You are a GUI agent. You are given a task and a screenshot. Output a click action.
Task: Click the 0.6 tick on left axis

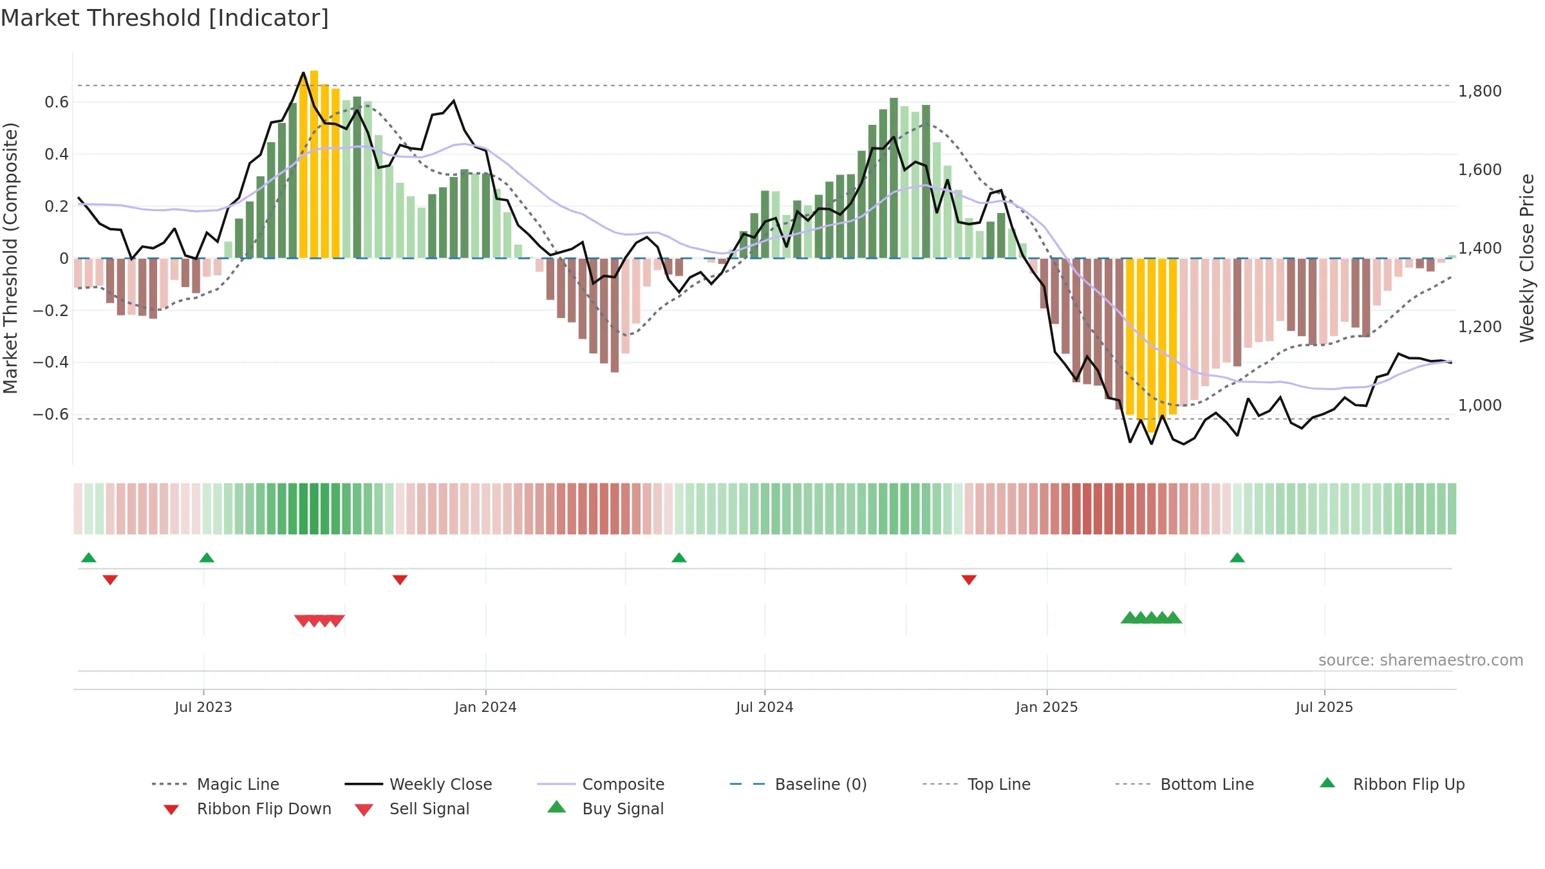(57, 102)
